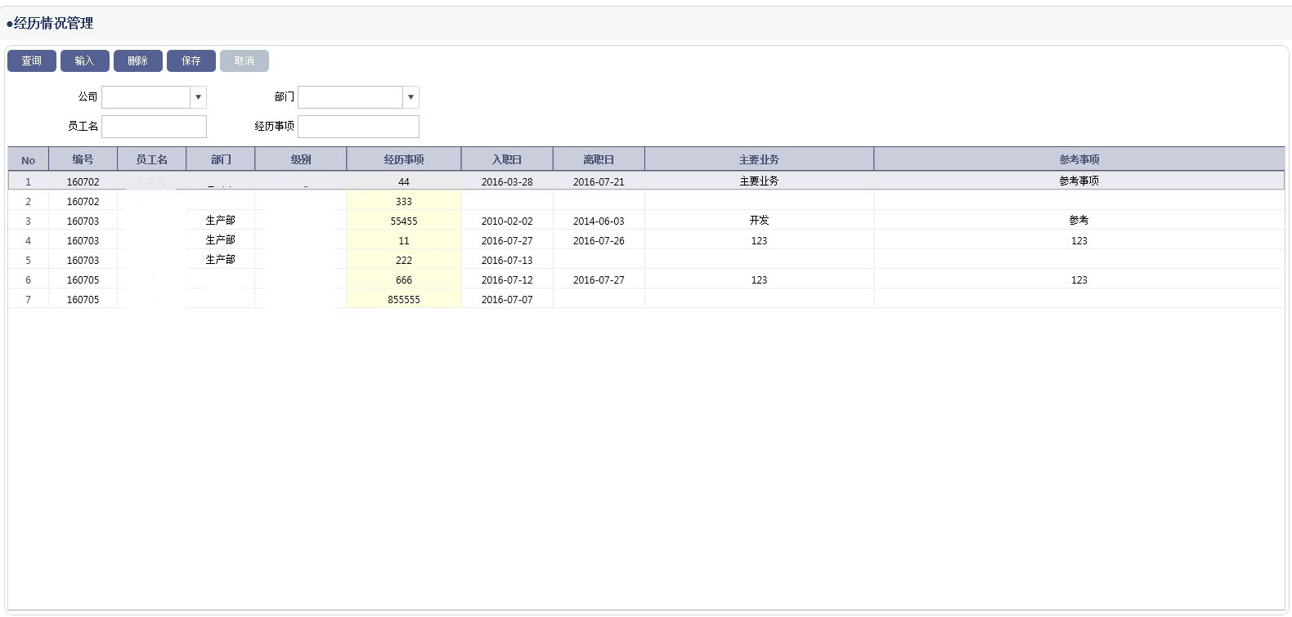The image size is (1292, 617).
Task: Click into the 经历事项 search field
Action: tap(358, 127)
